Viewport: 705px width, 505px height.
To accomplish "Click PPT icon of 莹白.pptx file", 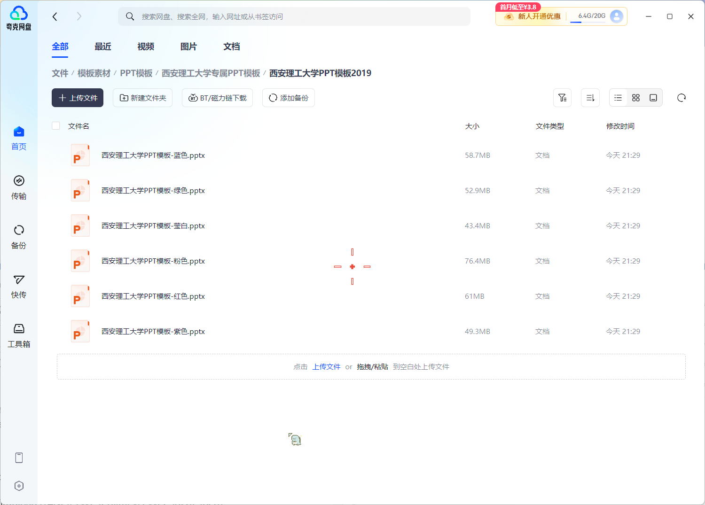I will 80,225.
